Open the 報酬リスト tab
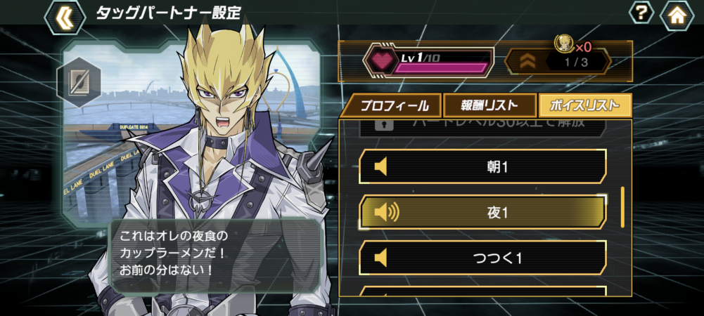704x316 pixels. 489,106
